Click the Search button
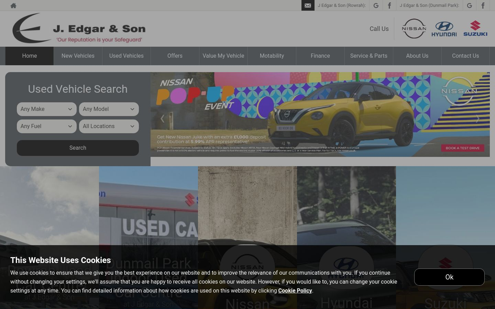Image resolution: width=495 pixels, height=309 pixels. (78, 148)
